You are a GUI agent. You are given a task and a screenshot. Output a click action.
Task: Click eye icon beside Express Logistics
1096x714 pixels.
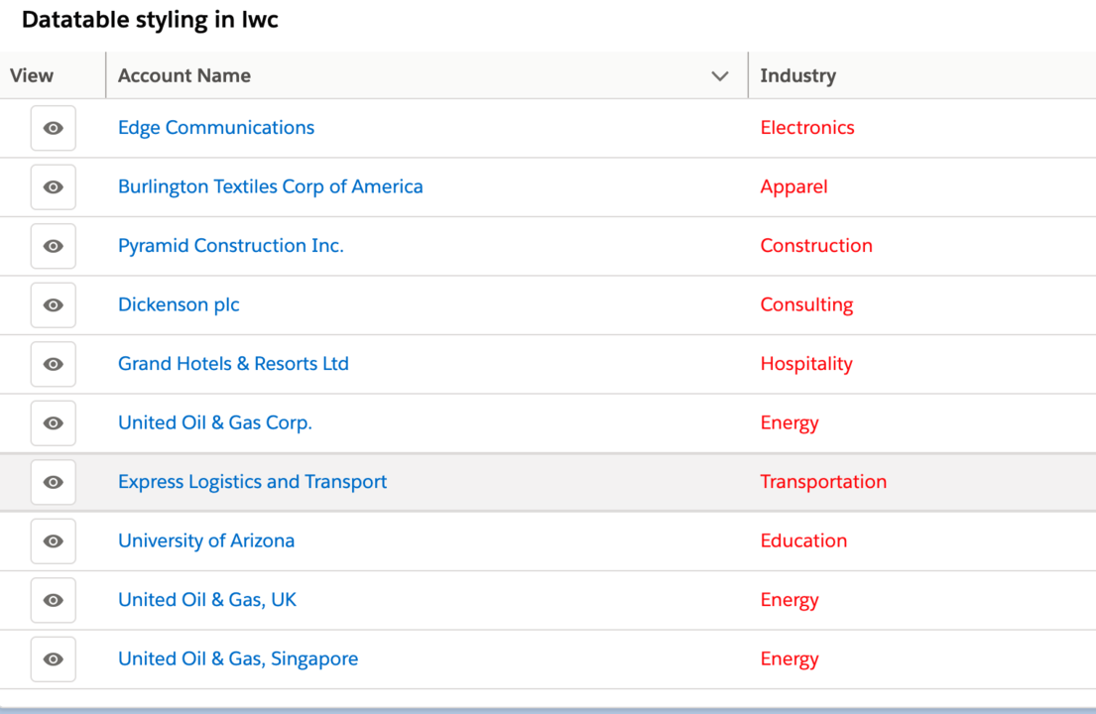click(54, 482)
